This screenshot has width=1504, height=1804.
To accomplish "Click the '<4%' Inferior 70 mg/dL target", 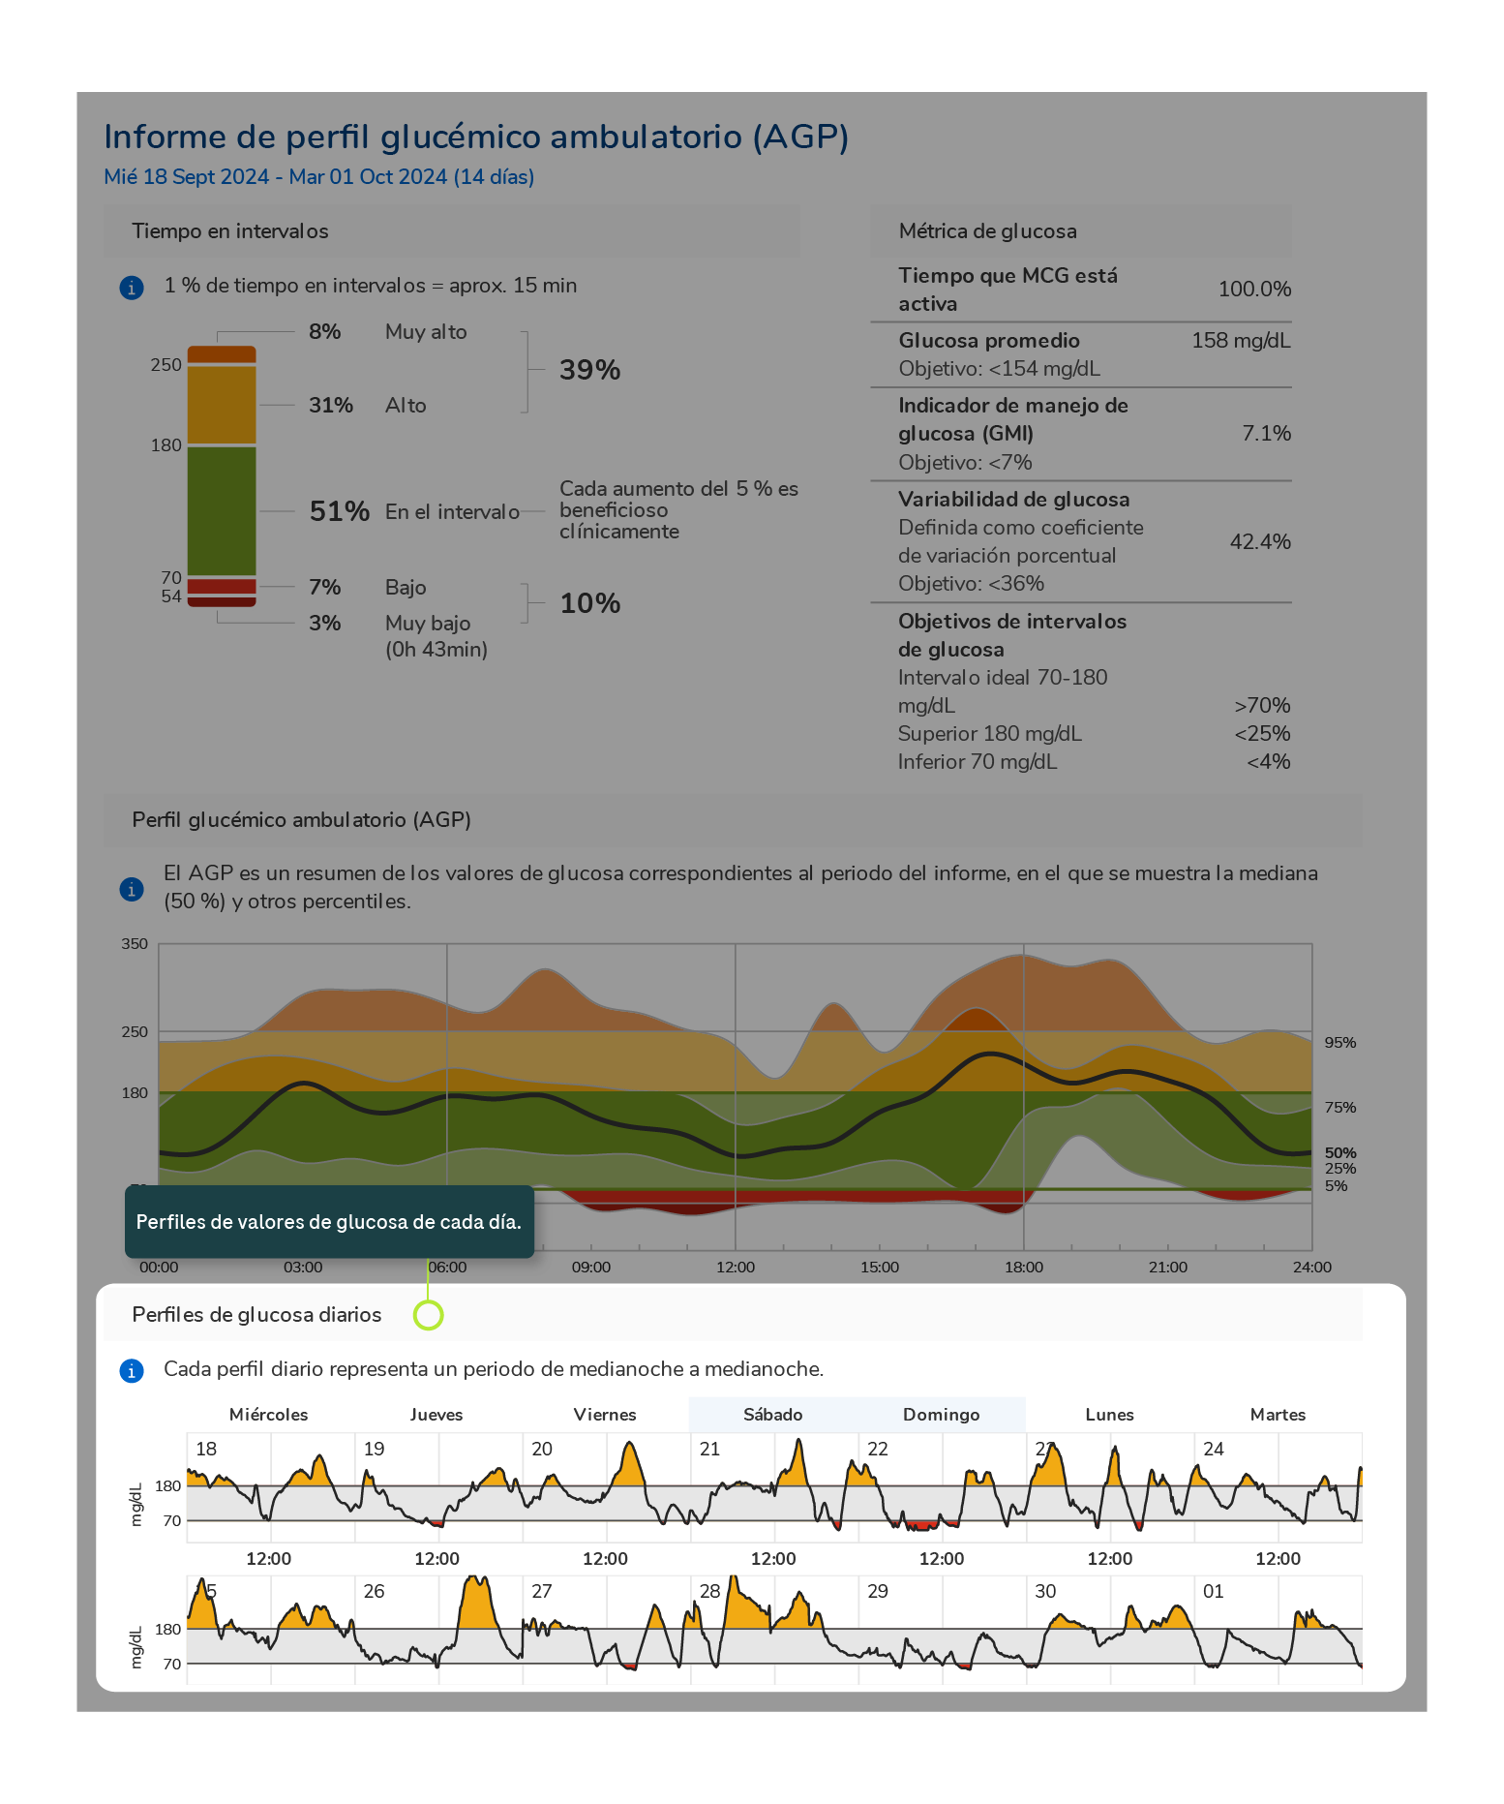I will tap(1268, 762).
